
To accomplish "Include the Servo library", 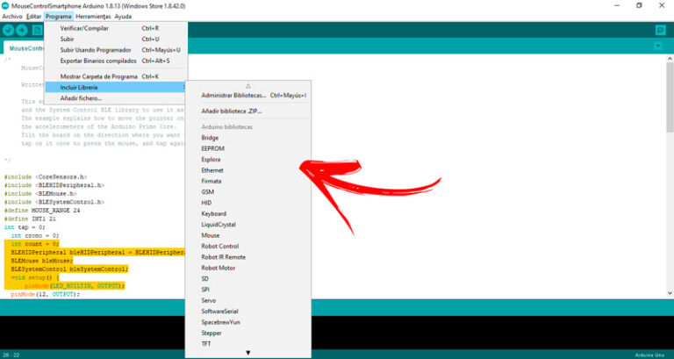I will click(x=210, y=301).
